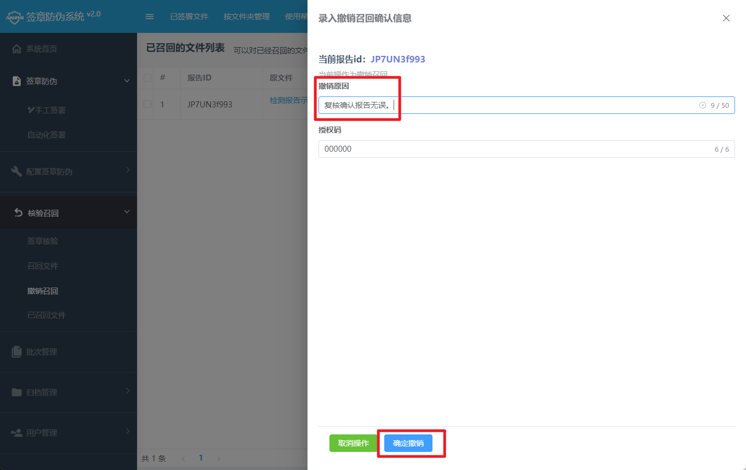Click the 归档管理 folder icon

(17, 392)
